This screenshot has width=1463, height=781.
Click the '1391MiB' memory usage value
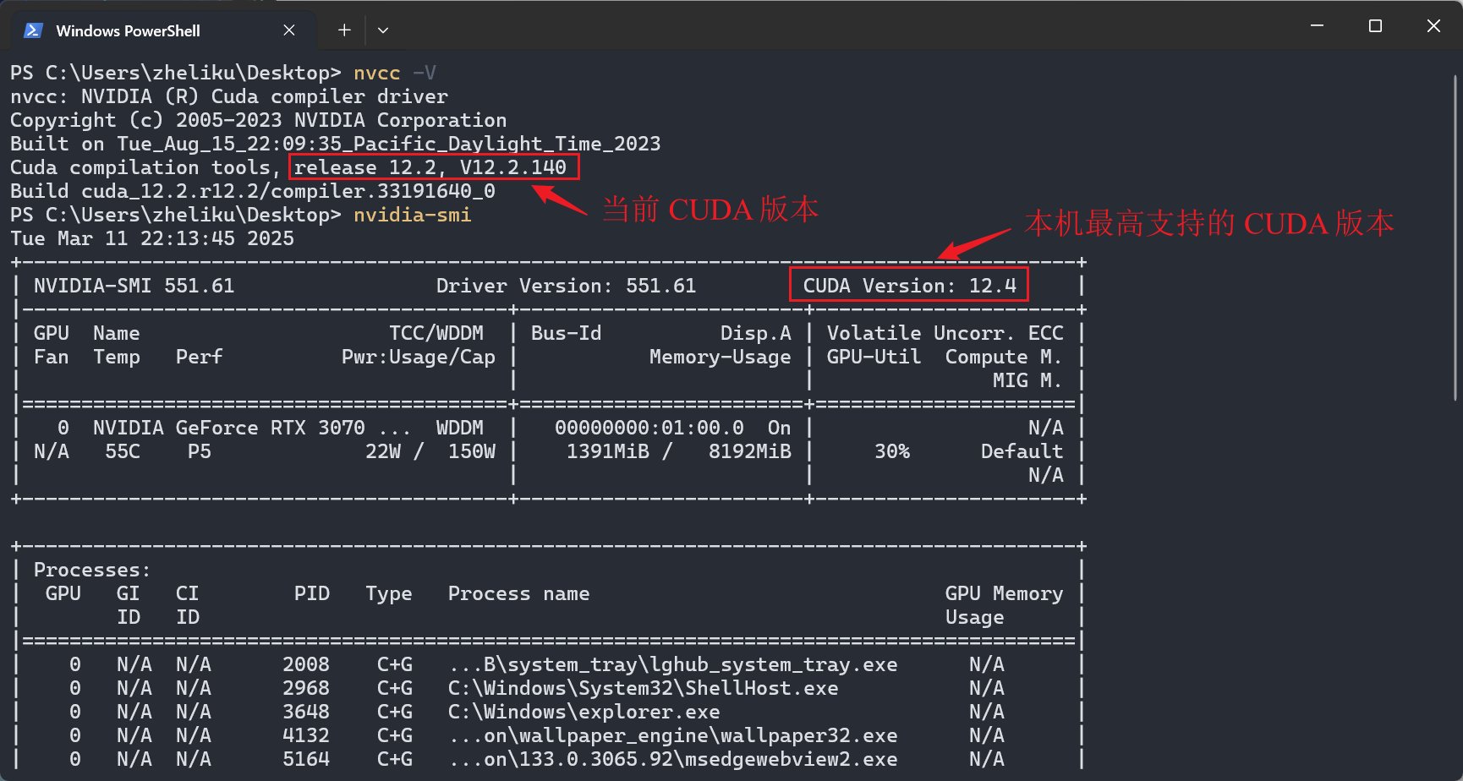608,451
